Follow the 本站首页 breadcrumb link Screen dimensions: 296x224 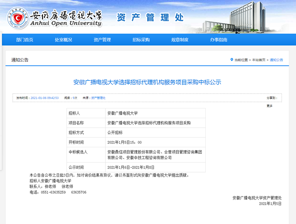[x=259, y=60]
